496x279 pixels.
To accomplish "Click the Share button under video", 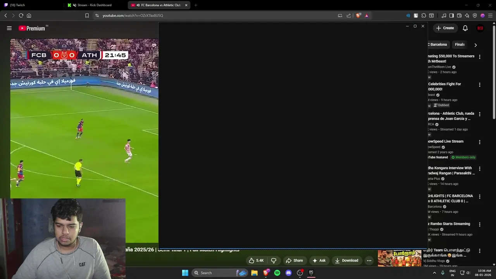I will coord(294,260).
